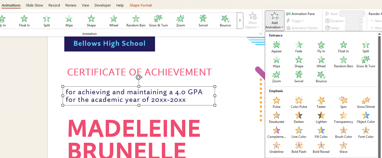This screenshot has width=382, height=158.
Task: Pick the Fill Color emphasis effect
Action: (x=321, y=132)
